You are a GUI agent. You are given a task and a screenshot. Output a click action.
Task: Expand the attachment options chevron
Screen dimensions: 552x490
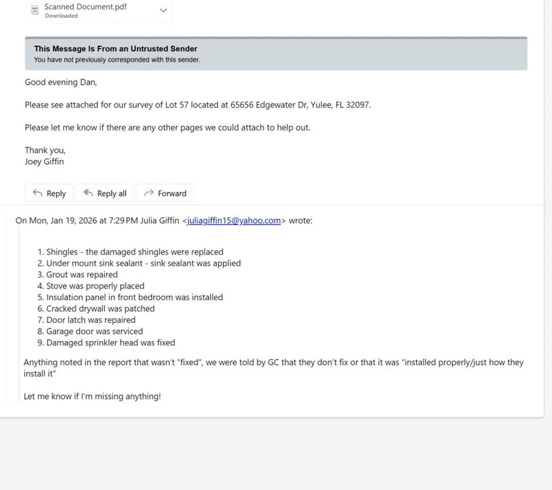163,10
